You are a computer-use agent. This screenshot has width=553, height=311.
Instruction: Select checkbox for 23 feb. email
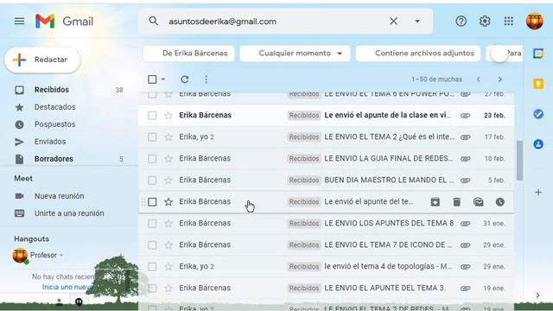point(152,115)
